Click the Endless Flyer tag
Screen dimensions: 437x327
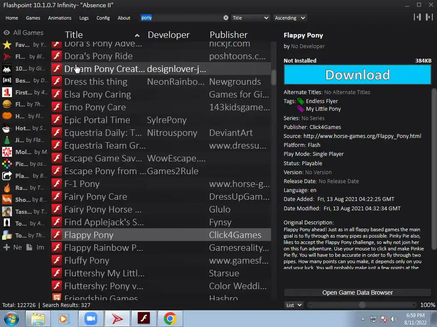click(x=322, y=101)
